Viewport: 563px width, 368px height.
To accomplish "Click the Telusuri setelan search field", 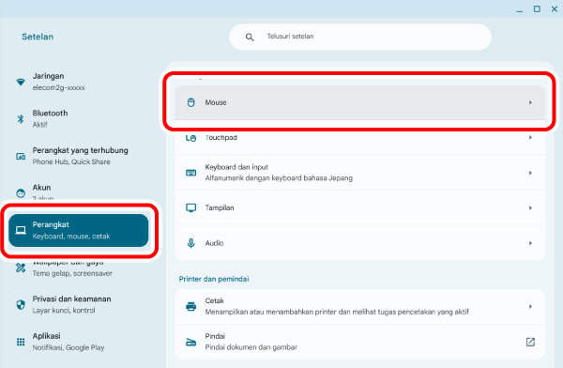I will pyautogui.click(x=360, y=37).
